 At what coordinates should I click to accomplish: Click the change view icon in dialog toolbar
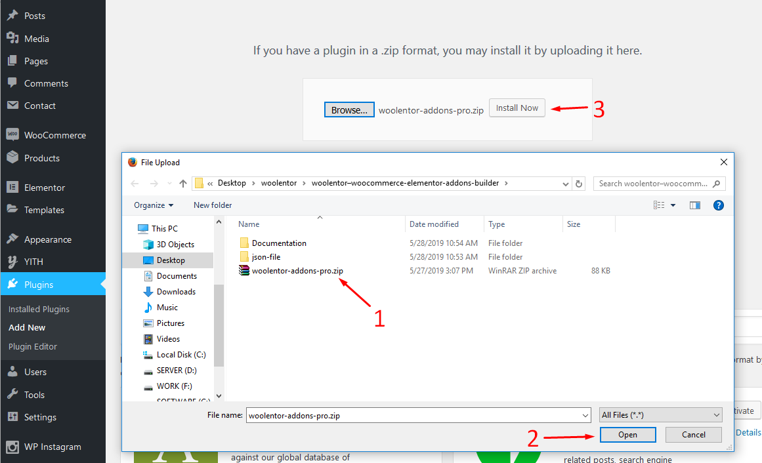coord(659,205)
